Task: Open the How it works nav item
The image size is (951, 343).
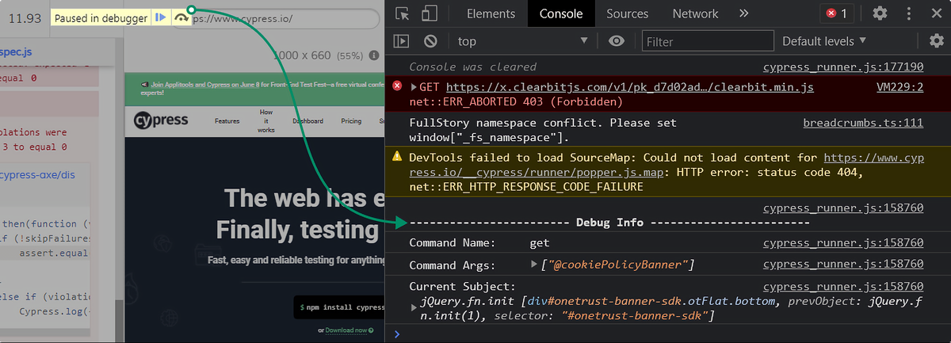Action: pyautogui.click(x=266, y=121)
